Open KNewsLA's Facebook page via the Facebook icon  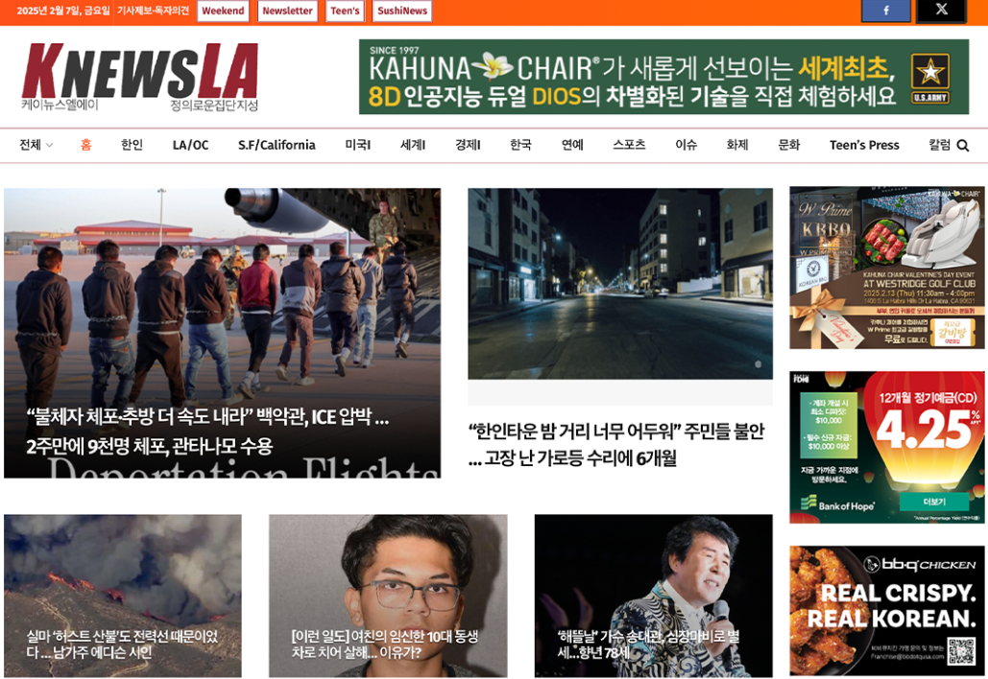tap(884, 11)
